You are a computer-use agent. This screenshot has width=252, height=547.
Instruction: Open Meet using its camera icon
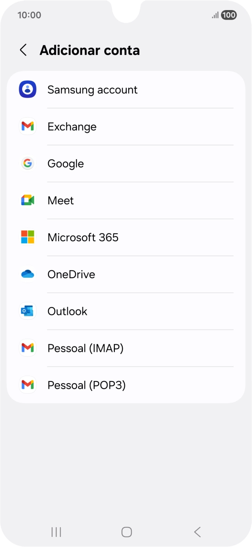(28, 200)
